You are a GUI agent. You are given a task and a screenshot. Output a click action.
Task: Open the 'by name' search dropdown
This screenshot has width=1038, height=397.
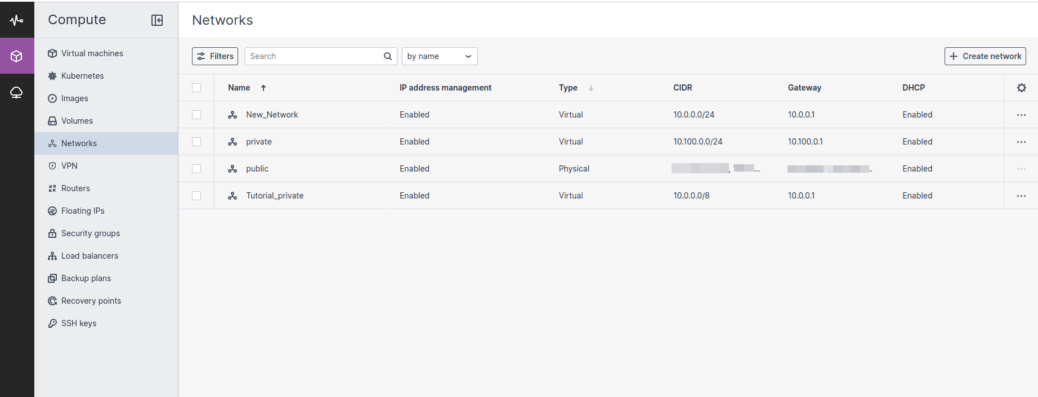click(x=440, y=56)
